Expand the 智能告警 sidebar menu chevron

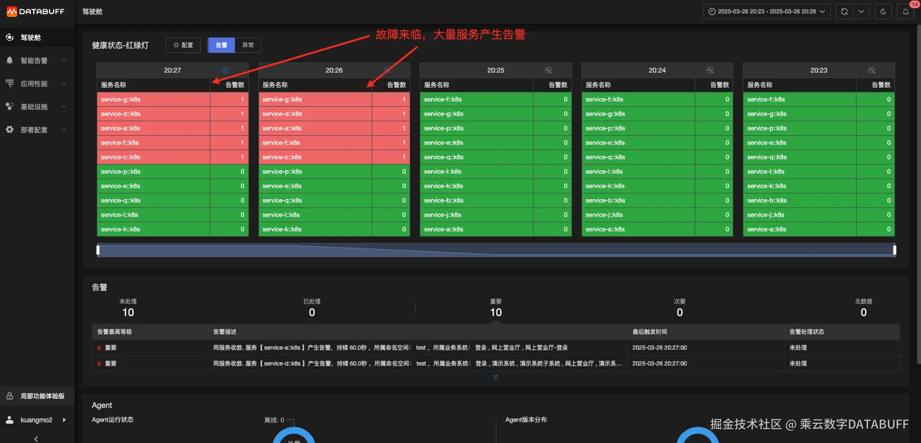point(64,61)
